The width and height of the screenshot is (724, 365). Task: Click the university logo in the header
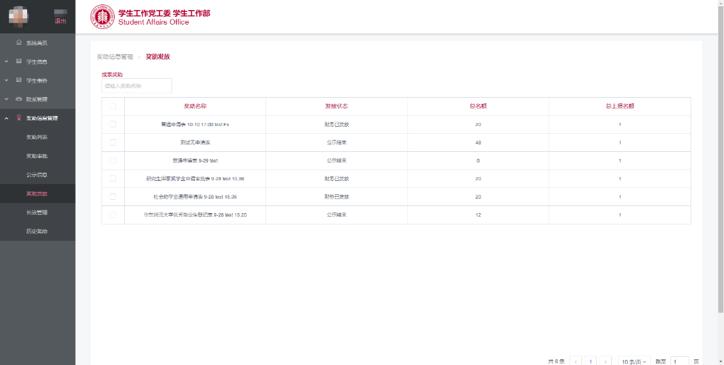tap(101, 16)
